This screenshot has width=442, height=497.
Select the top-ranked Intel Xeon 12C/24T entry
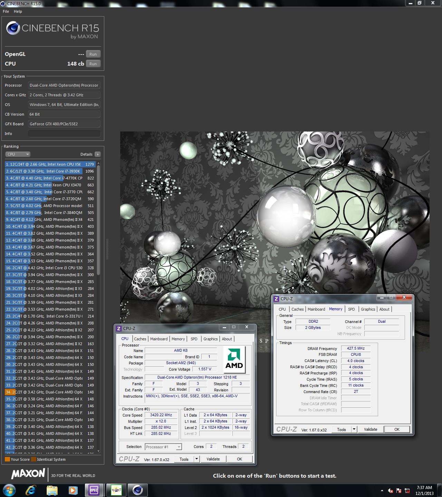50,164
